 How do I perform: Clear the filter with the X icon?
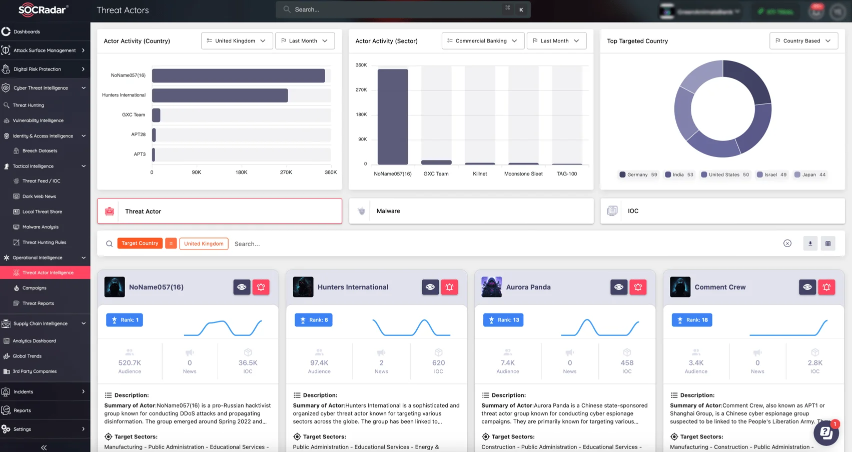pyautogui.click(x=787, y=243)
